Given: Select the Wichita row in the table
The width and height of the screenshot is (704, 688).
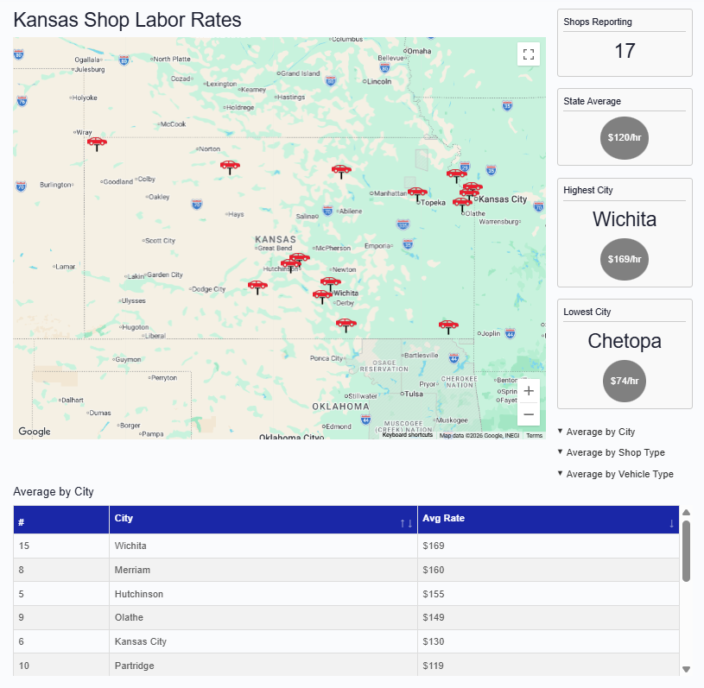Looking at the screenshot, I should [x=346, y=546].
